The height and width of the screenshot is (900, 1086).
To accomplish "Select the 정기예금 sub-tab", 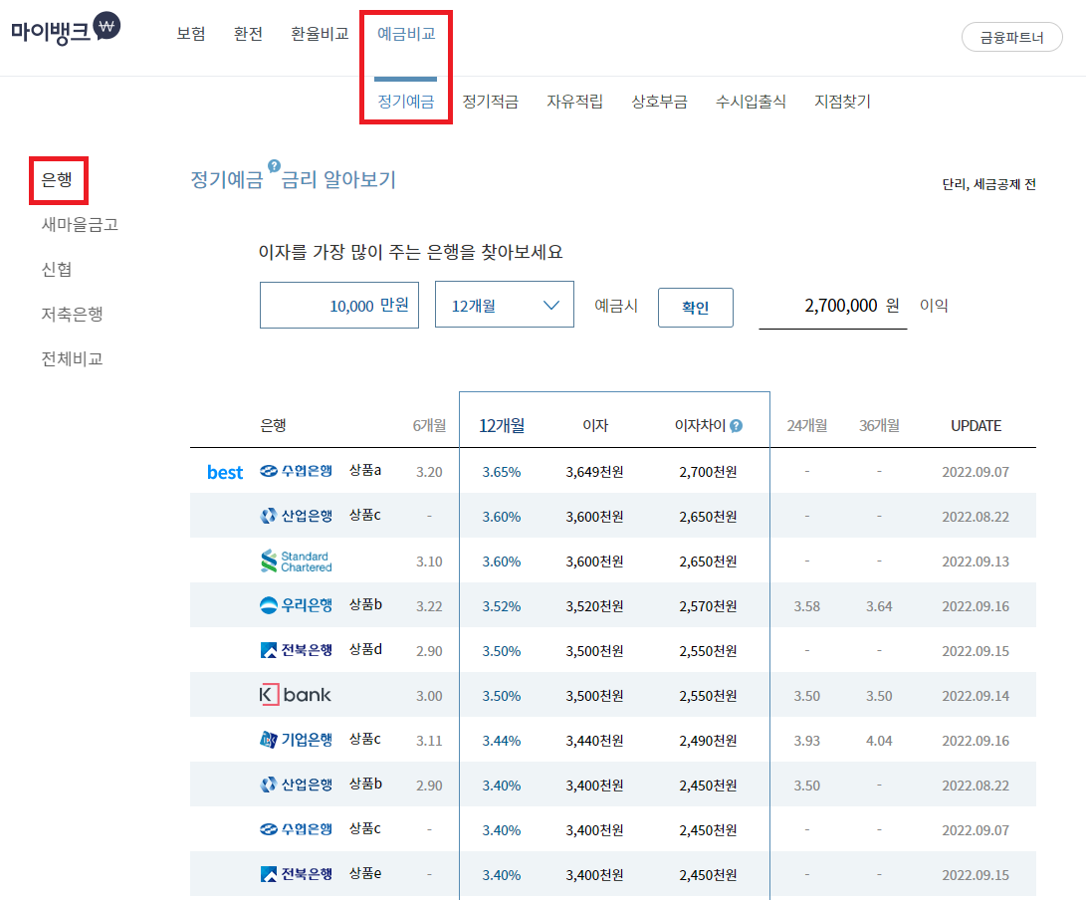I will (406, 102).
